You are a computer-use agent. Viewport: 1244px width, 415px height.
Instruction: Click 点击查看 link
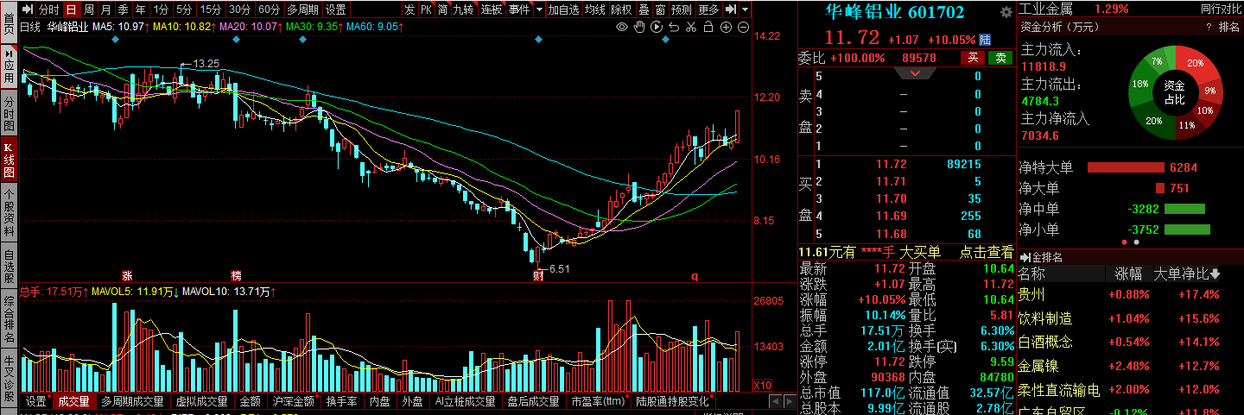pyautogui.click(x=986, y=252)
